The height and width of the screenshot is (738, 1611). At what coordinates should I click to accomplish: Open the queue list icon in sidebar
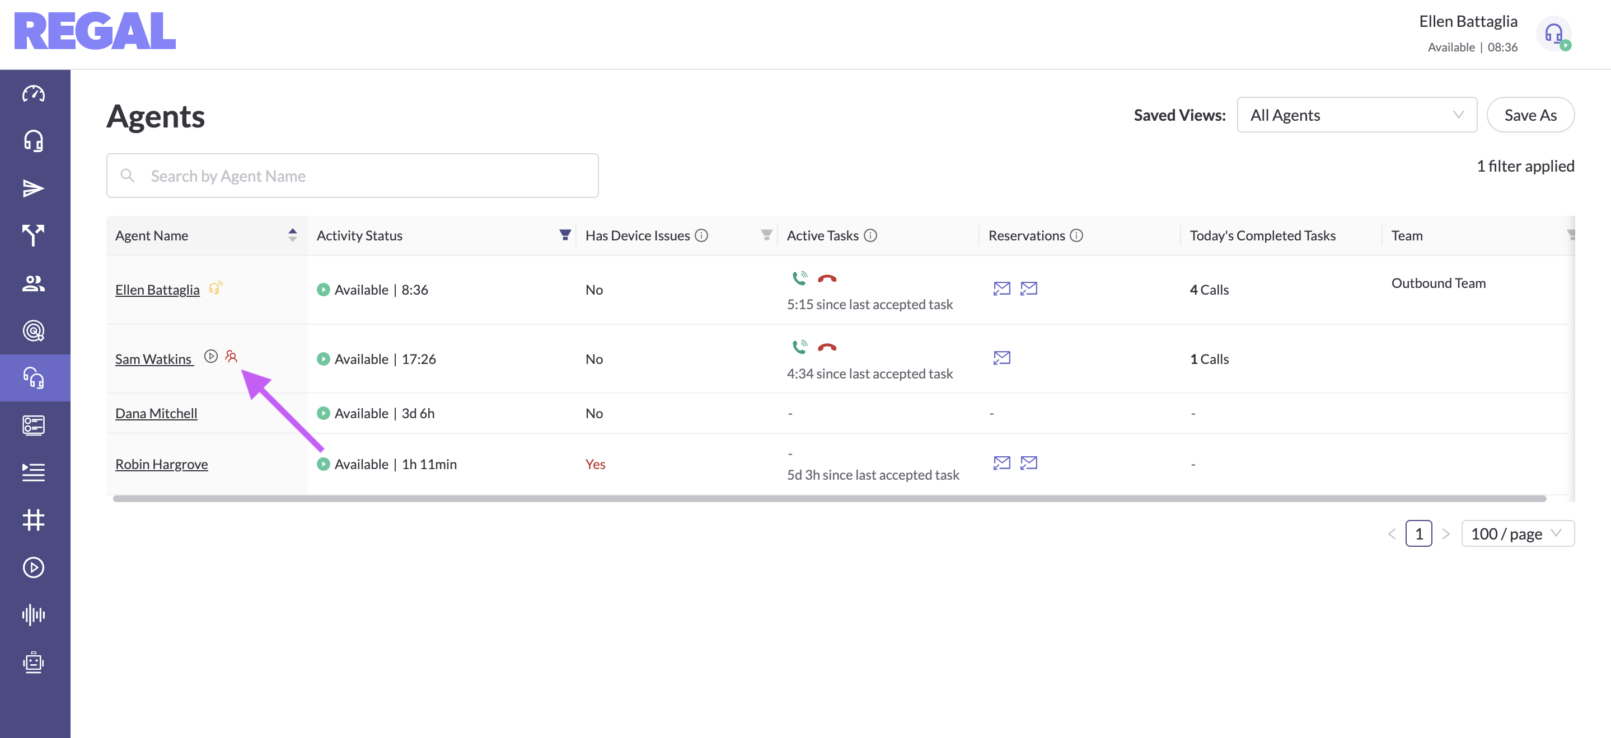click(x=33, y=472)
